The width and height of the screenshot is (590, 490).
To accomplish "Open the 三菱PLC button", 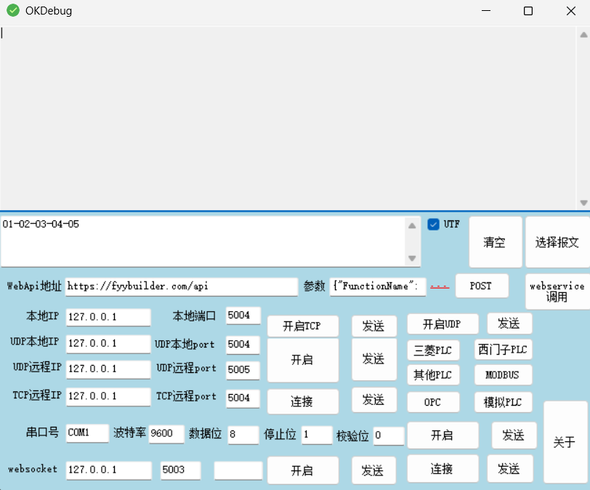I will click(433, 350).
